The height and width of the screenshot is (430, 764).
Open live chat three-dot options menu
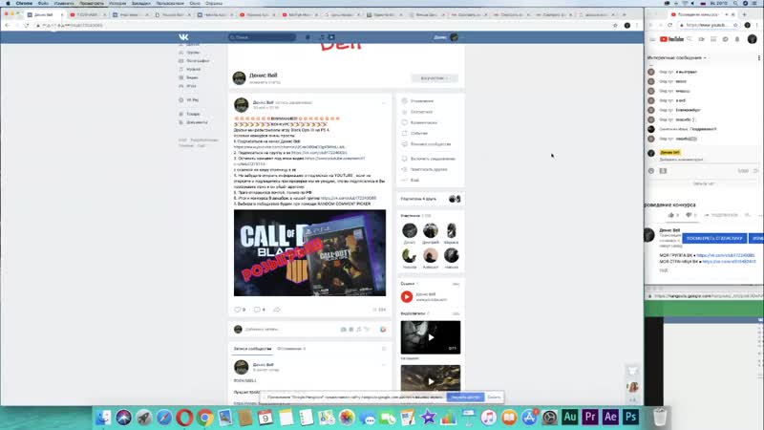click(759, 58)
